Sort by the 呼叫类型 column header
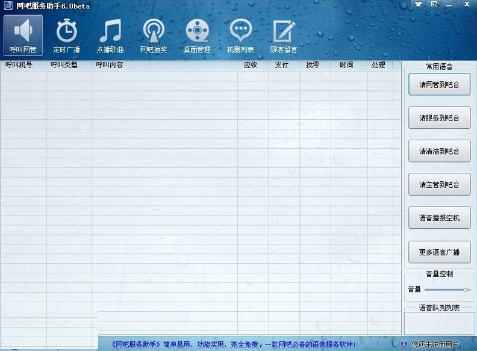 pyautogui.click(x=69, y=65)
